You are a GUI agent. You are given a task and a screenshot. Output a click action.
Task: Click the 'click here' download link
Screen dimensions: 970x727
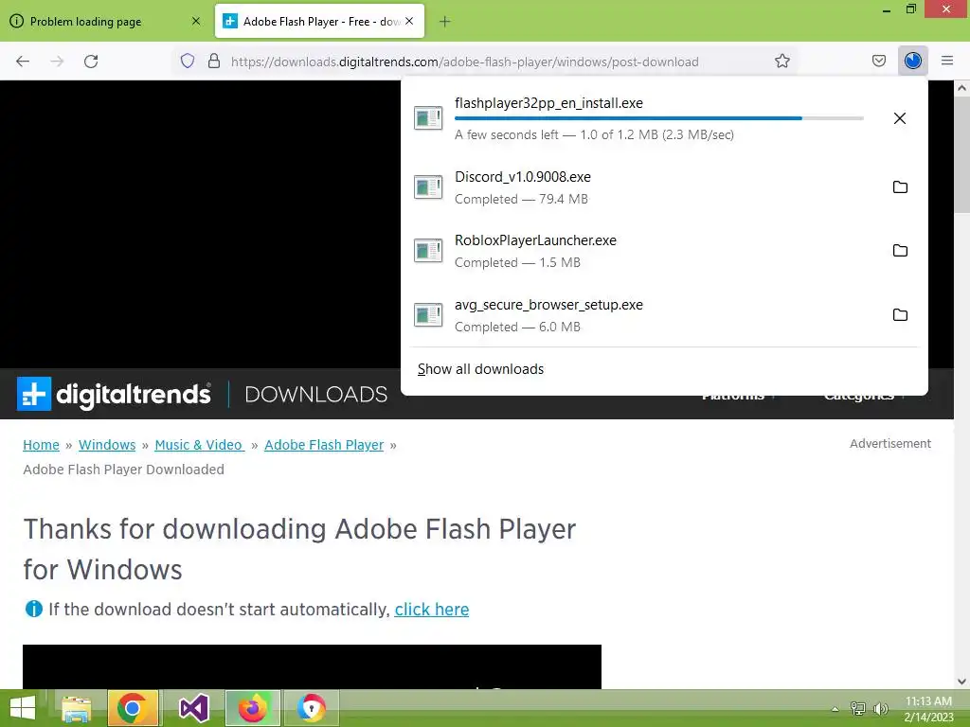click(x=432, y=610)
